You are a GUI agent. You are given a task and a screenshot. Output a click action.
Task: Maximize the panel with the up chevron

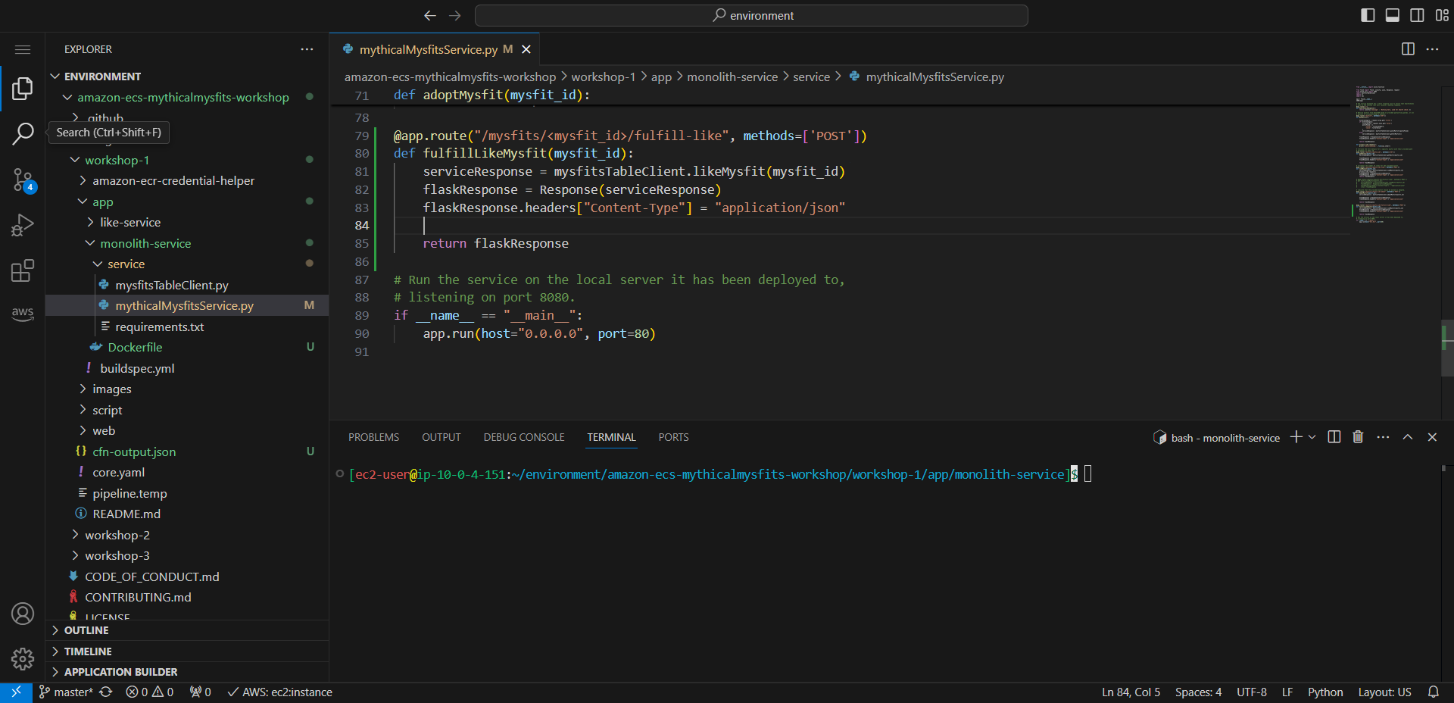point(1408,437)
